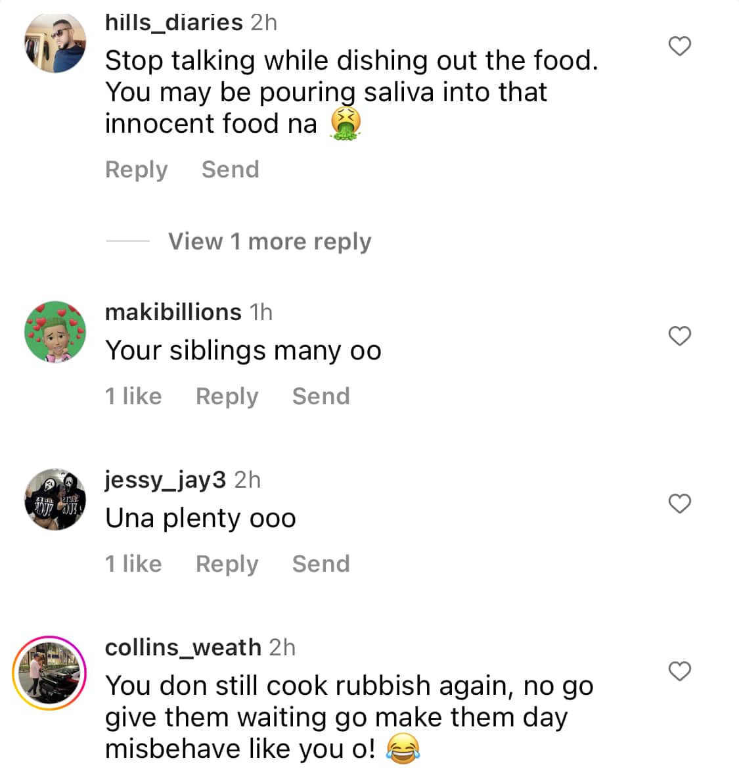Go to makibillions username profile

[x=173, y=312]
